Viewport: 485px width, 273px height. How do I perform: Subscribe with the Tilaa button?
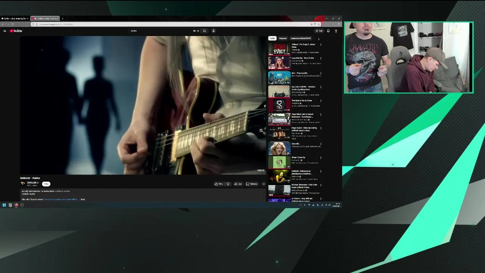point(46,184)
